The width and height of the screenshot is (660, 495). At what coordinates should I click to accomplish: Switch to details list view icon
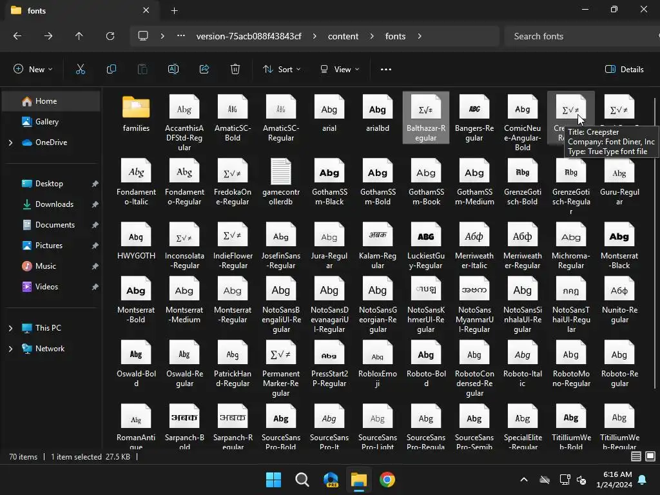pyautogui.click(x=636, y=456)
